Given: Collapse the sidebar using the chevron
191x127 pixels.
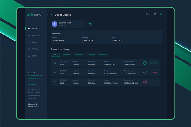Looking at the screenshot, I should click(x=47, y=15).
